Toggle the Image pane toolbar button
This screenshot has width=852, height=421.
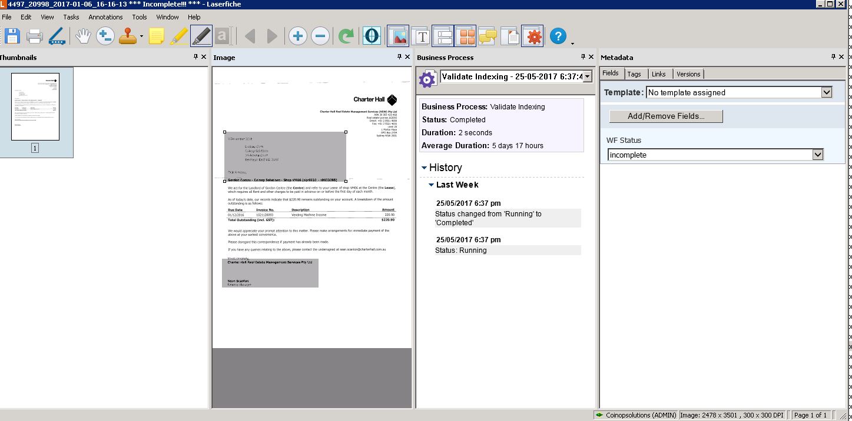point(399,36)
